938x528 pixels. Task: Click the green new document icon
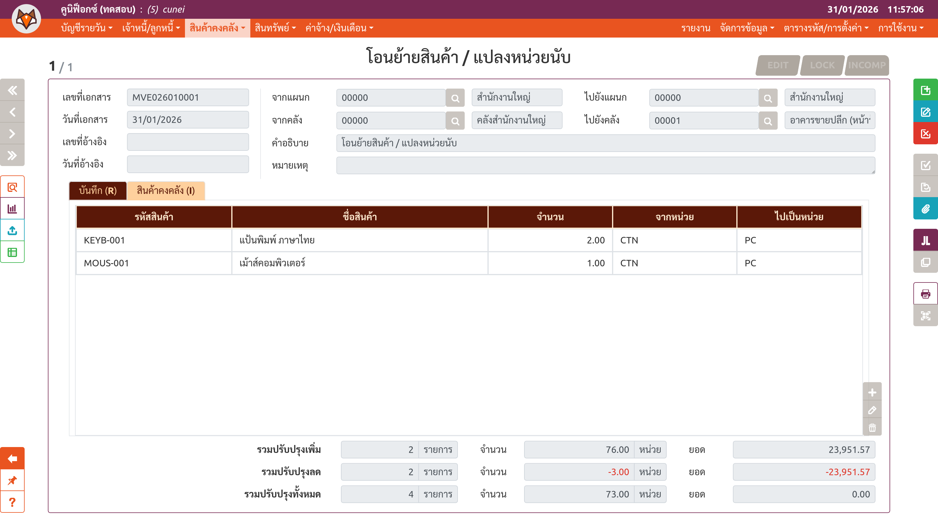[x=925, y=90]
